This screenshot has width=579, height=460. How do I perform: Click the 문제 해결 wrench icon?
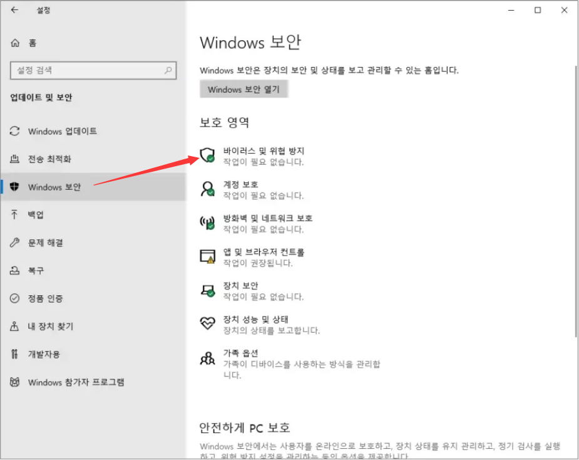[x=15, y=243]
